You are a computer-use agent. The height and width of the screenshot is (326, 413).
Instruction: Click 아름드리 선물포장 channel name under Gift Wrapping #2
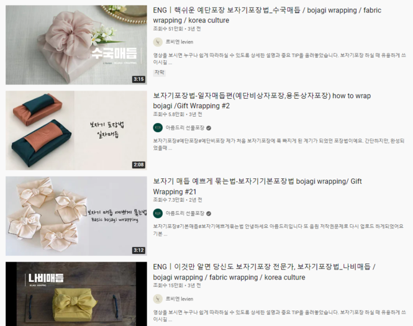click(185, 128)
